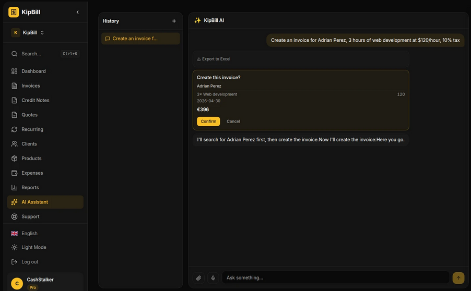The height and width of the screenshot is (291, 471).
Task: Click the KipBill logo icon
Action: [14, 12]
